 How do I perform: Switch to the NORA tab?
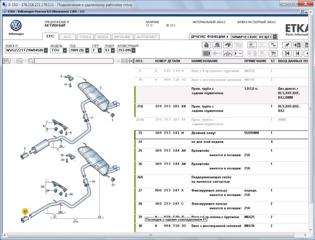click(x=103, y=37)
